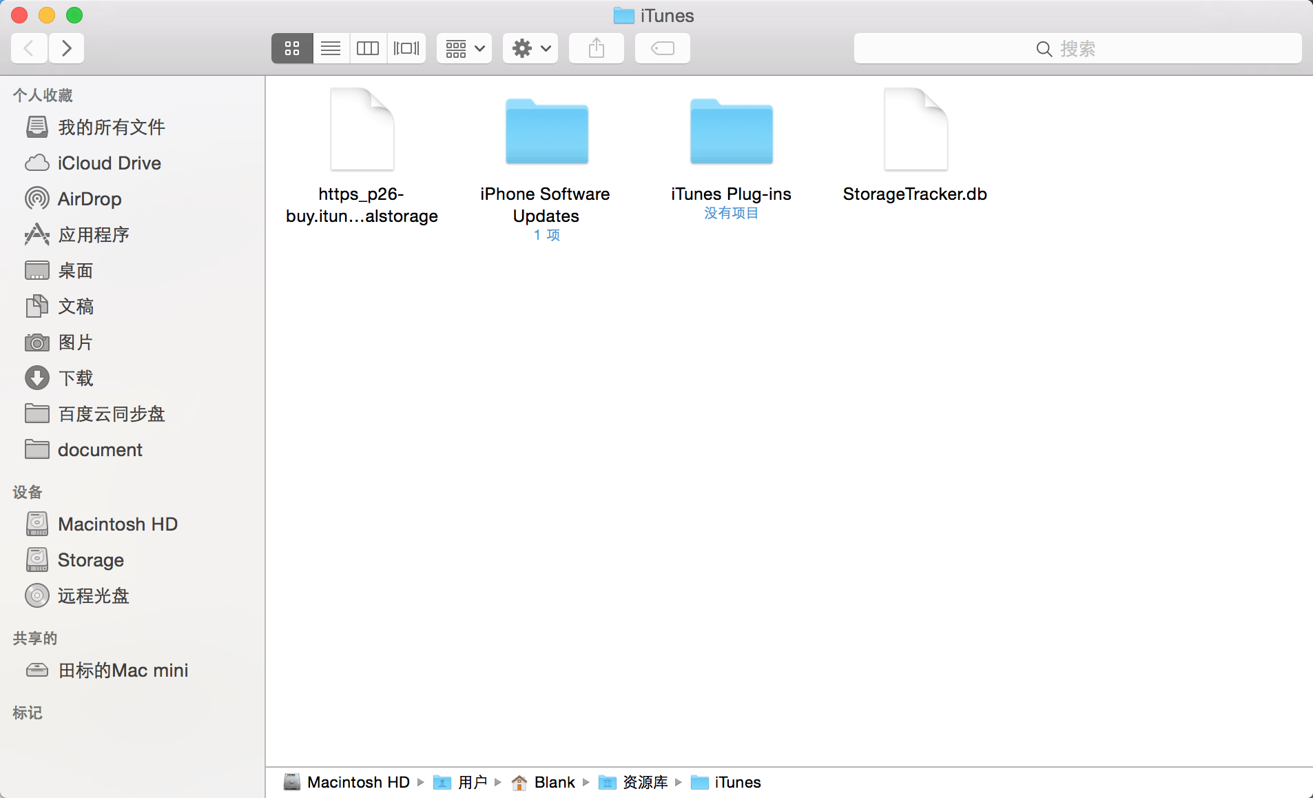This screenshot has width=1313, height=798.
Task: Click the iTunes Plug-ins name label
Action: point(731,194)
